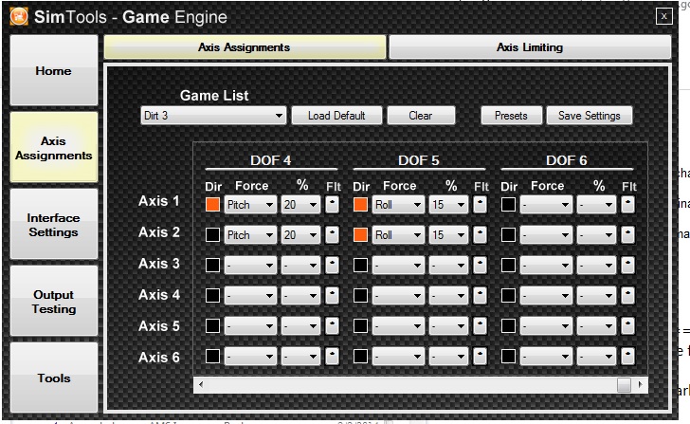Open Interface Settings section
The width and height of the screenshot is (690, 424).
coord(54,225)
